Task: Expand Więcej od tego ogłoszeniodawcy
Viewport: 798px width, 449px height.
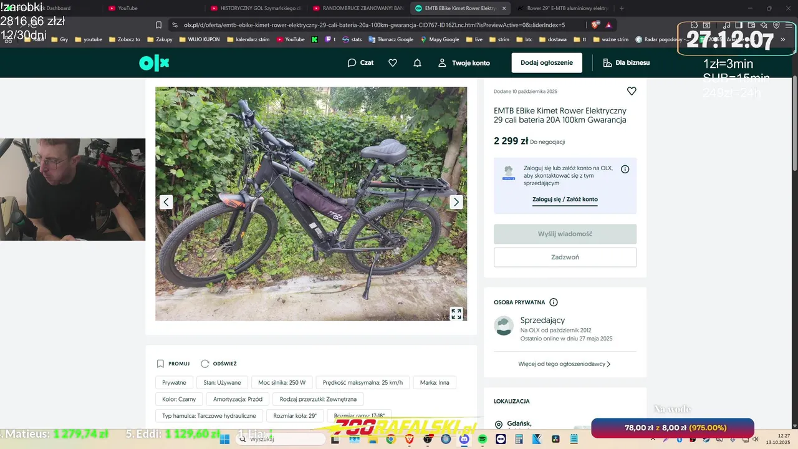Action: [564, 364]
